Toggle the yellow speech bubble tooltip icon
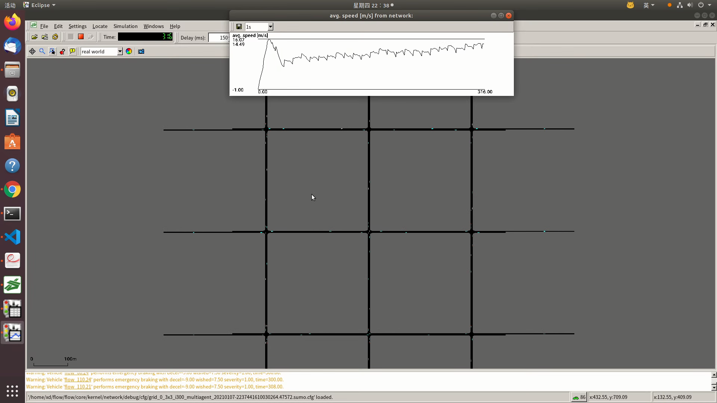 point(72,51)
